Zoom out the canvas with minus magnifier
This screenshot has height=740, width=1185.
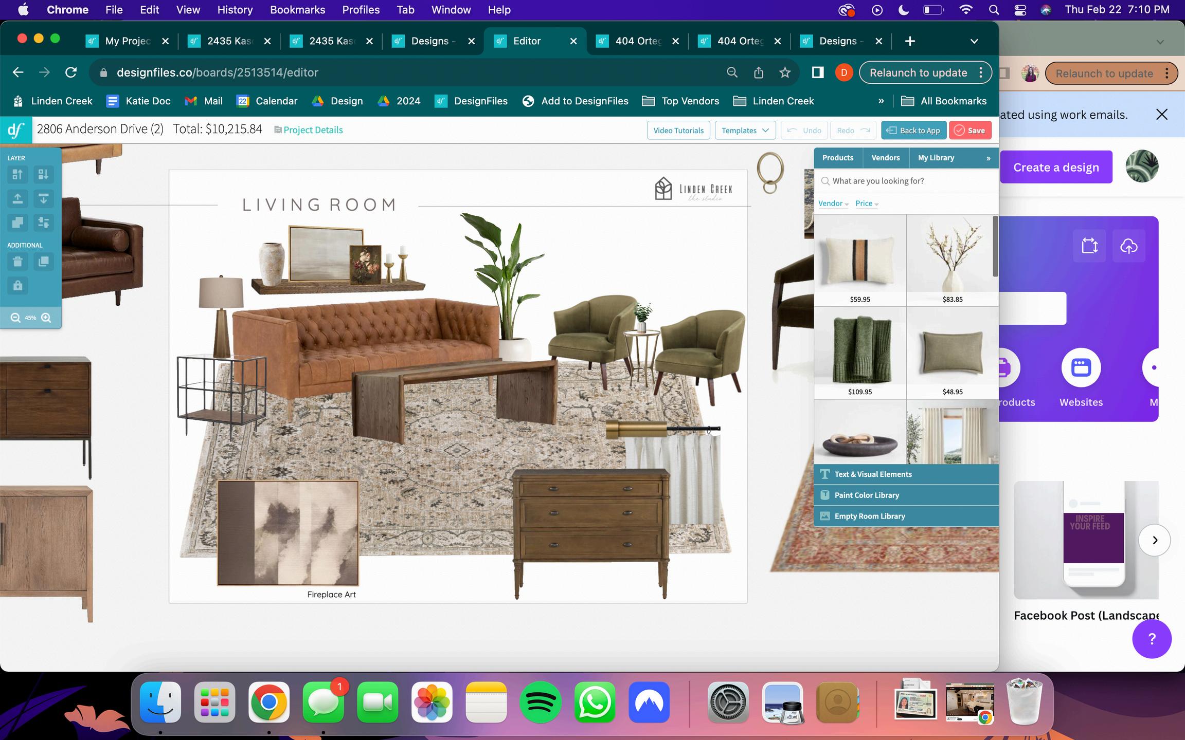click(15, 318)
